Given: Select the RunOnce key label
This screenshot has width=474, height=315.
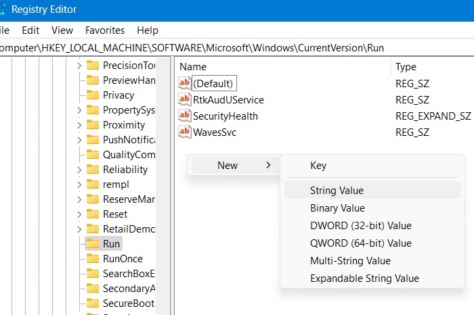Looking at the screenshot, I should [x=123, y=259].
